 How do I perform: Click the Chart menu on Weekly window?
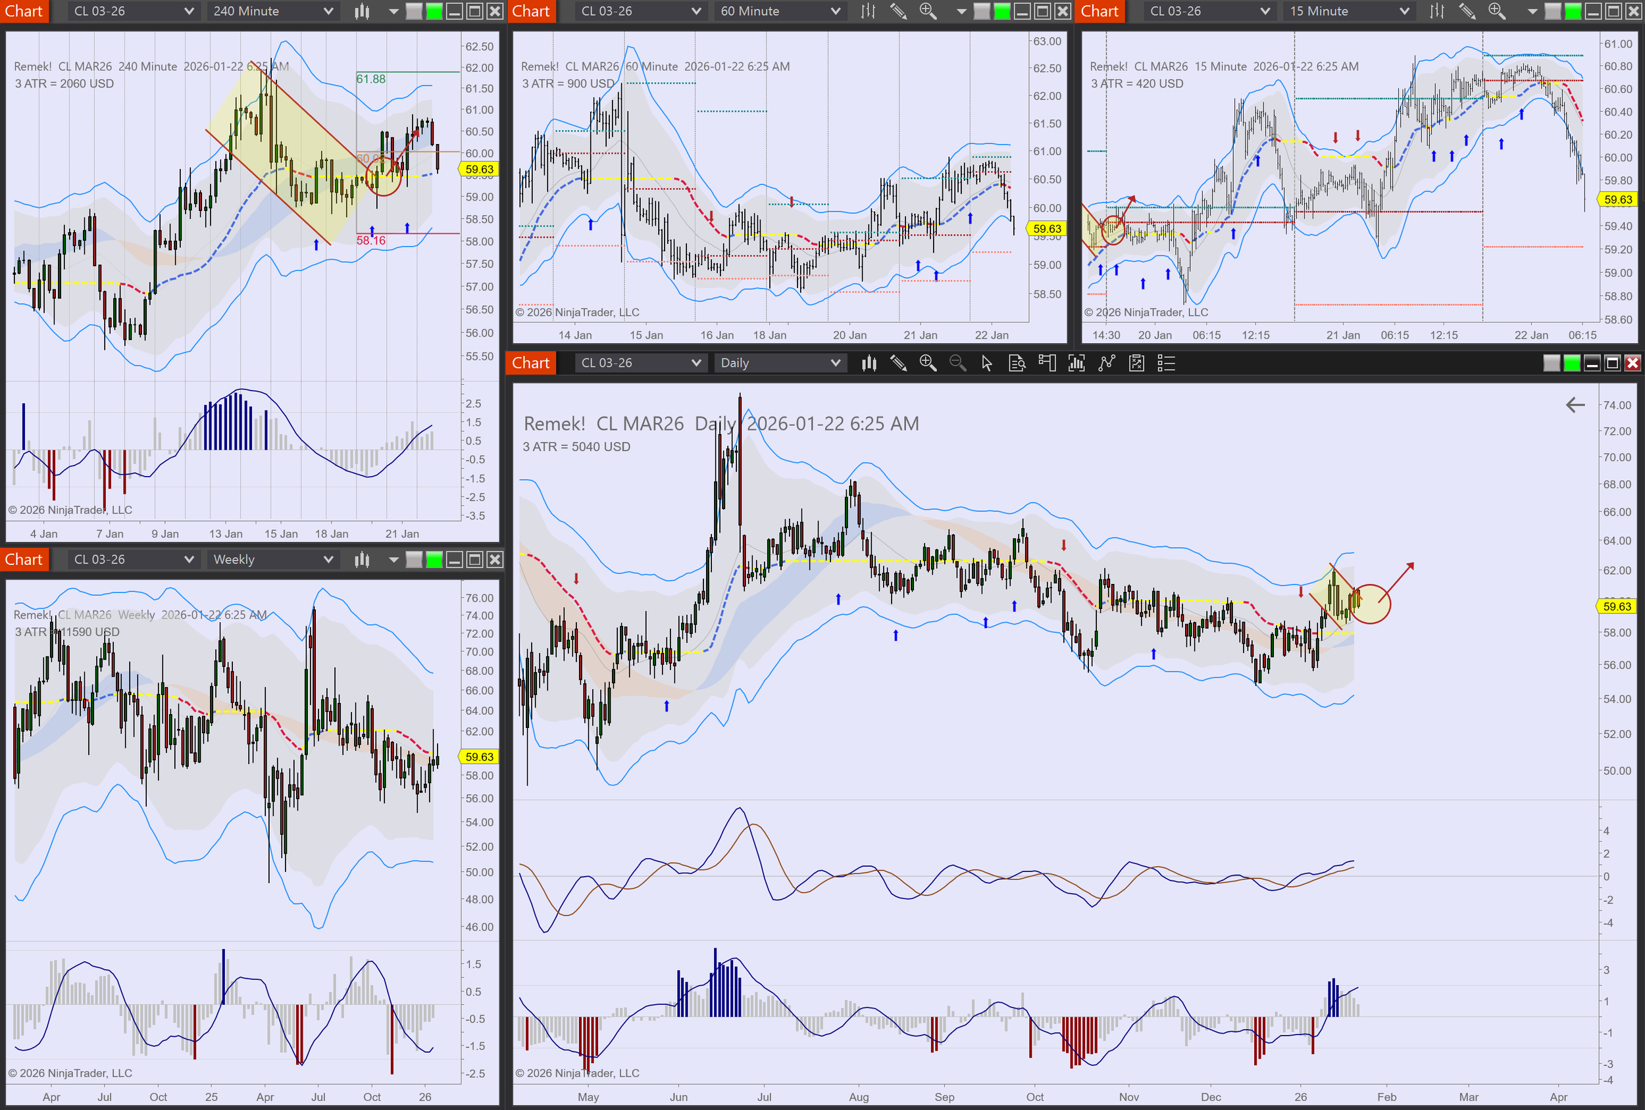pos(23,560)
